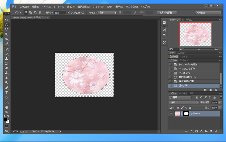The image size is (226, 142).
Task: Open the スタイル dropdown in options bar
Action: coord(107,13)
